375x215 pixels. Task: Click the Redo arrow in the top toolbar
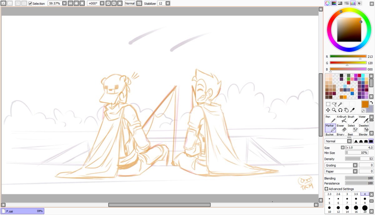[9, 3]
